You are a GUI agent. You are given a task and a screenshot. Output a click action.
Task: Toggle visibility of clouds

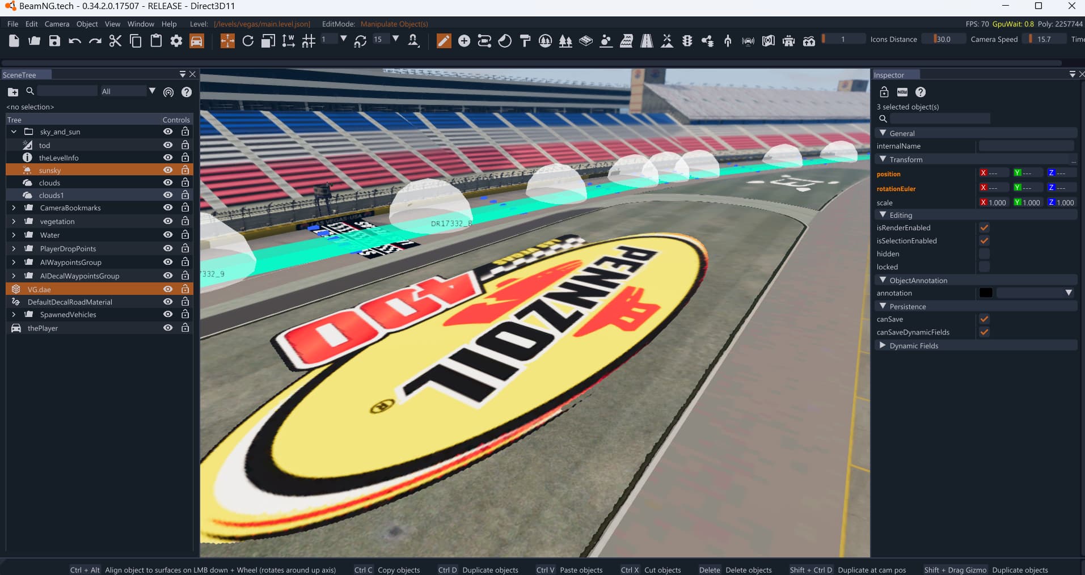(x=168, y=183)
